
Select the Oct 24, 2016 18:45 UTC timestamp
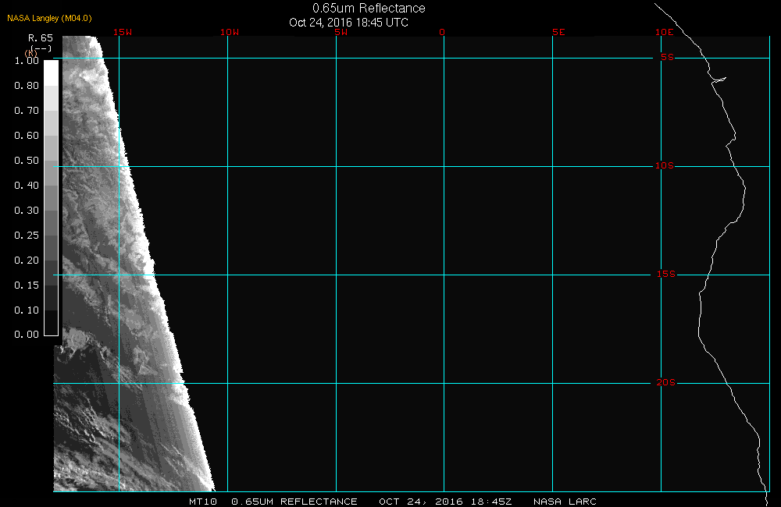[348, 22]
